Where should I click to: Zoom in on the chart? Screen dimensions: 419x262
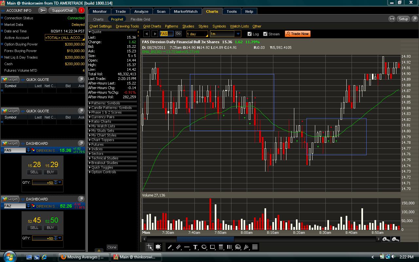point(386,239)
